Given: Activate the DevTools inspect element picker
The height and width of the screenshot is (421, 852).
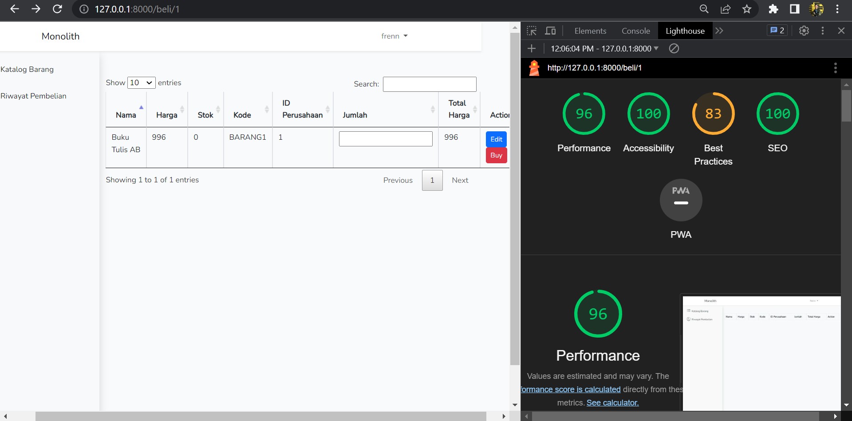Looking at the screenshot, I should [x=532, y=31].
